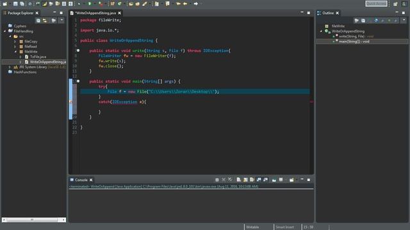
Task: Click Package Explorer horizontal scrollbar thumb
Action: tap(32, 220)
